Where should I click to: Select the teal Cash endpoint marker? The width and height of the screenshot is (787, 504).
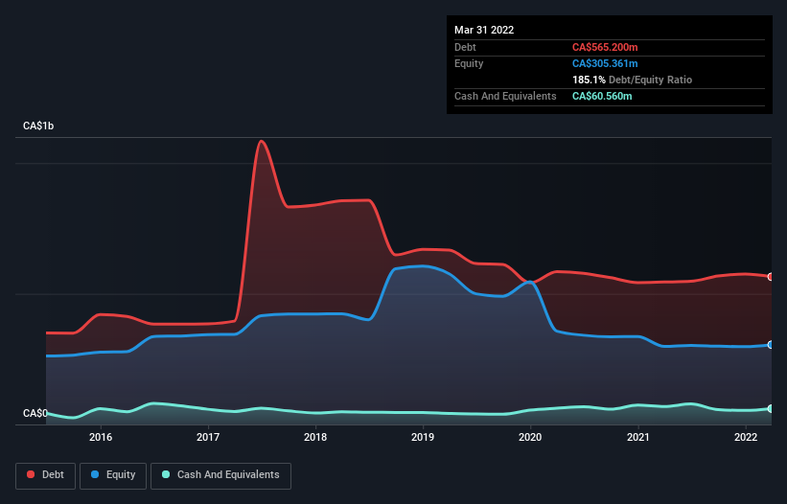pyautogui.click(x=771, y=409)
